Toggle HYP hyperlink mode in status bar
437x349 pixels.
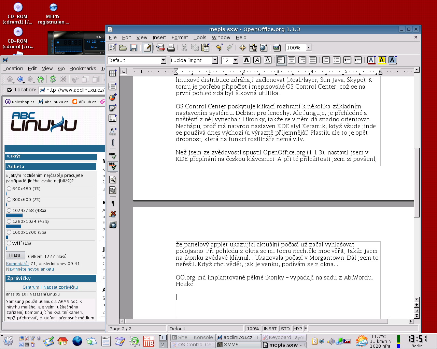298,329
